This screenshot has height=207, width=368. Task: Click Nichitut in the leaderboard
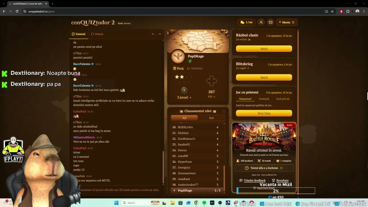pyautogui.click(x=183, y=133)
